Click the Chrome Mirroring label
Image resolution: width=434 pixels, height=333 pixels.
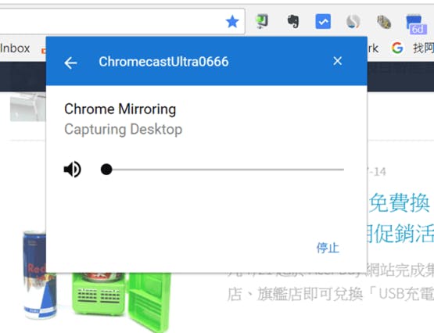click(x=120, y=109)
